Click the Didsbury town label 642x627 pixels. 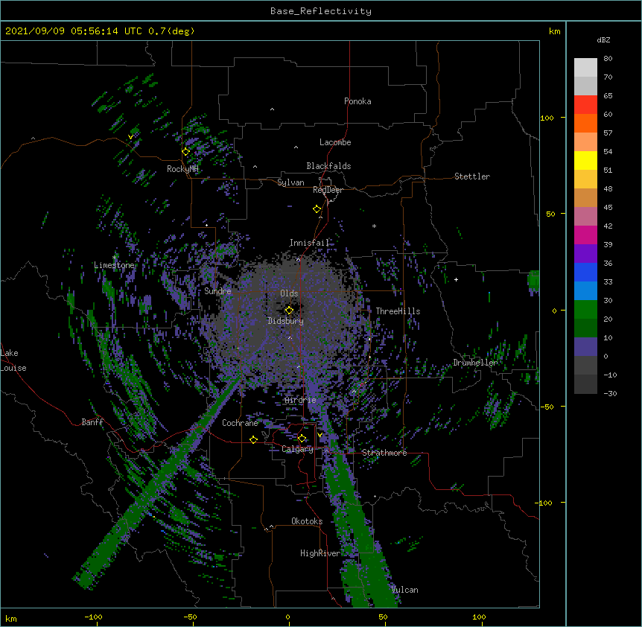[x=286, y=321]
